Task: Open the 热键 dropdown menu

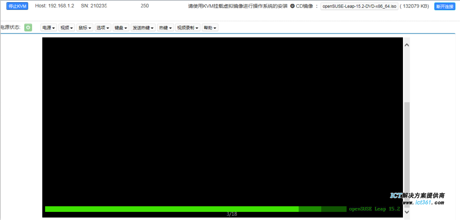Action: pyautogui.click(x=165, y=28)
